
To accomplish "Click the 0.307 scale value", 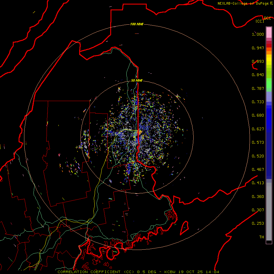I will pos(258,210).
